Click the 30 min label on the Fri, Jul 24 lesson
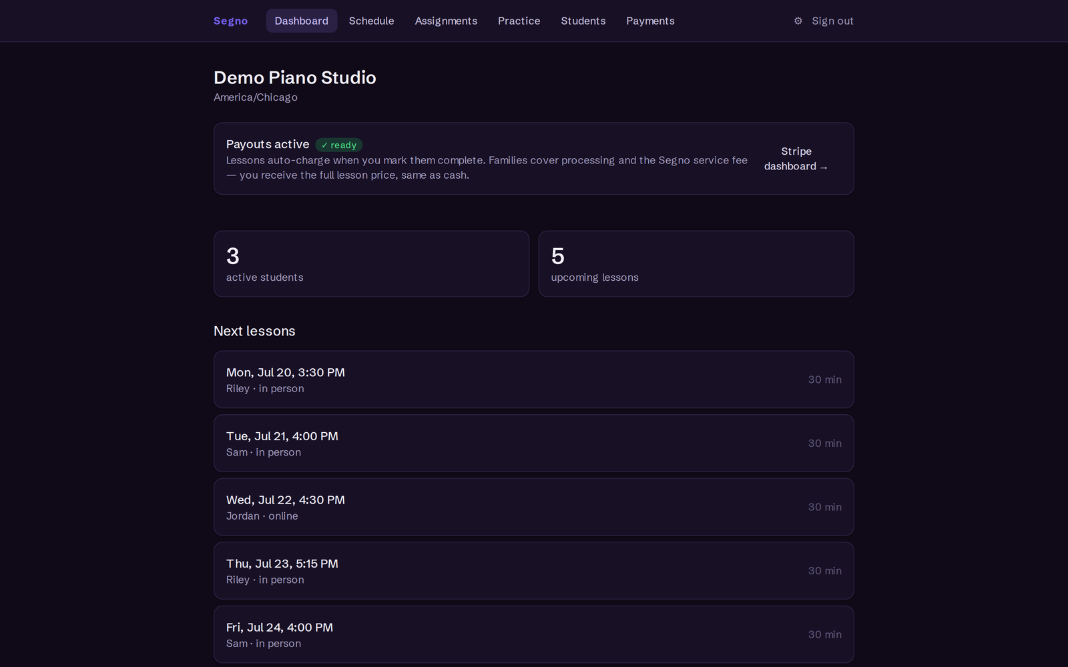The image size is (1068, 667). point(825,634)
